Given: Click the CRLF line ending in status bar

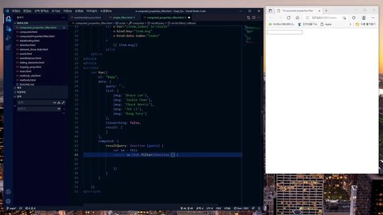Looking at the screenshot, I should (x=218, y=208).
